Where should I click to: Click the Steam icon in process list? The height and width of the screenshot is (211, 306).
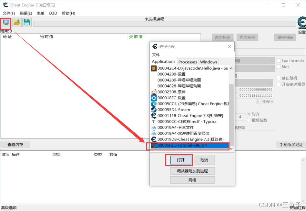154,110
